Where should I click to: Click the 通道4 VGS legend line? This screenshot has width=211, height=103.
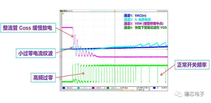coord(145,28)
